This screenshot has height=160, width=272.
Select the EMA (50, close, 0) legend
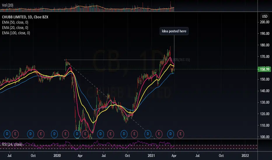pyautogui.click(x=15, y=22)
